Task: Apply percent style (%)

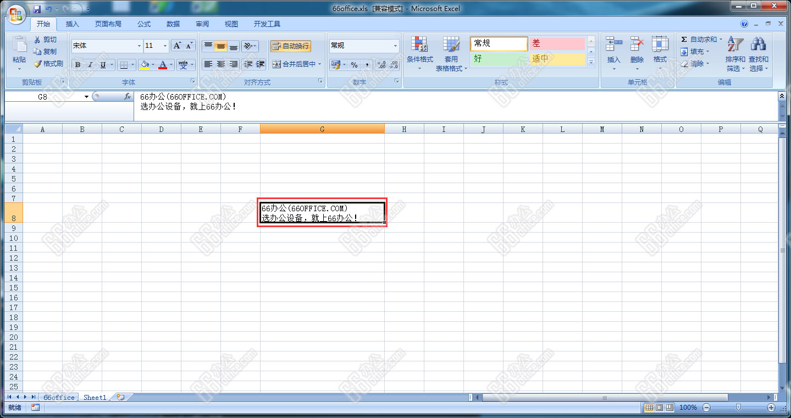Action: pyautogui.click(x=354, y=65)
